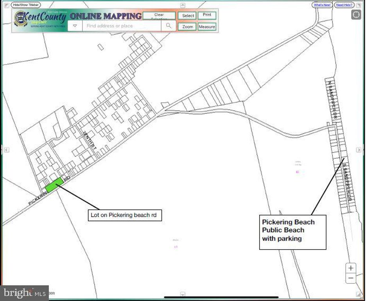
Task: Click the bottom-right corner resize icon
Action: coord(359,294)
